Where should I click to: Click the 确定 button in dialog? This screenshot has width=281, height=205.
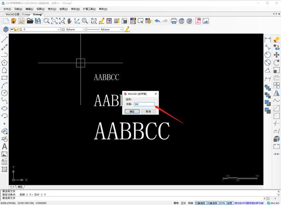click(x=132, y=111)
